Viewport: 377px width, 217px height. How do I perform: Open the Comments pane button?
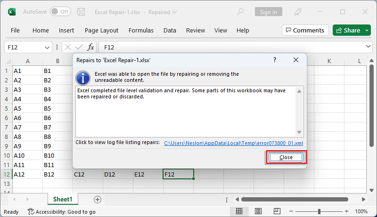coord(305,30)
